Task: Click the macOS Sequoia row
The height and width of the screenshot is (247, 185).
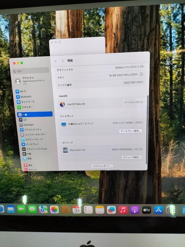Action: pos(101,103)
